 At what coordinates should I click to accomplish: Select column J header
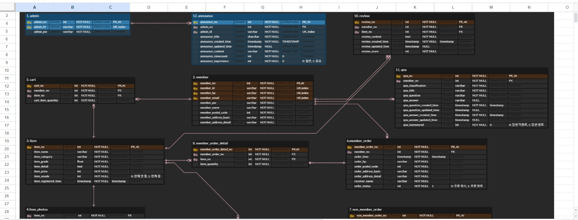377,7
